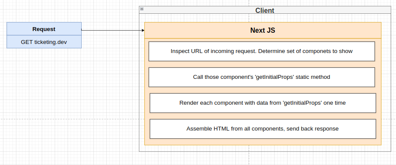Select the Render each component box
This screenshot has height=165, width=396.
tap(263, 103)
